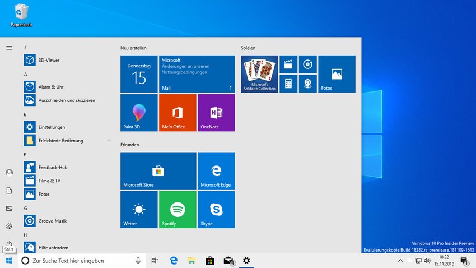The image size is (476, 268).
Task: Launch the Paint 3D tile
Action: tap(139, 113)
